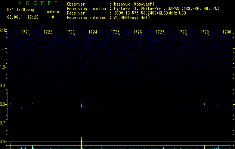Click the 1.0 kHz axis label
Viewport: 235px width, 149px height.
click(3, 67)
